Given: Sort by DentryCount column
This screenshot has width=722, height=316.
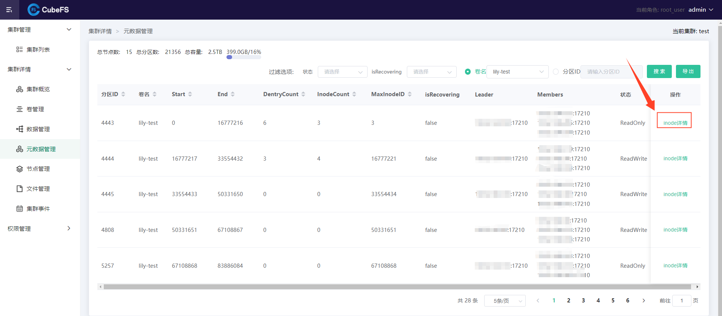Looking at the screenshot, I should pos(303,94).
